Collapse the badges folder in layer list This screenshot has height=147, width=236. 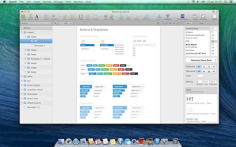pyautogui.click(x=22, y=33)
